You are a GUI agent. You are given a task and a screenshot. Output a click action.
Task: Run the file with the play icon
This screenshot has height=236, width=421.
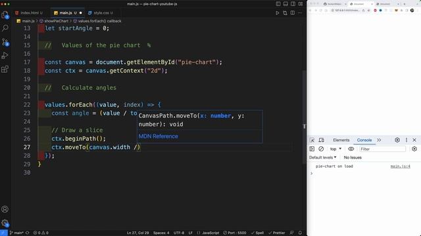pos(278,13)
